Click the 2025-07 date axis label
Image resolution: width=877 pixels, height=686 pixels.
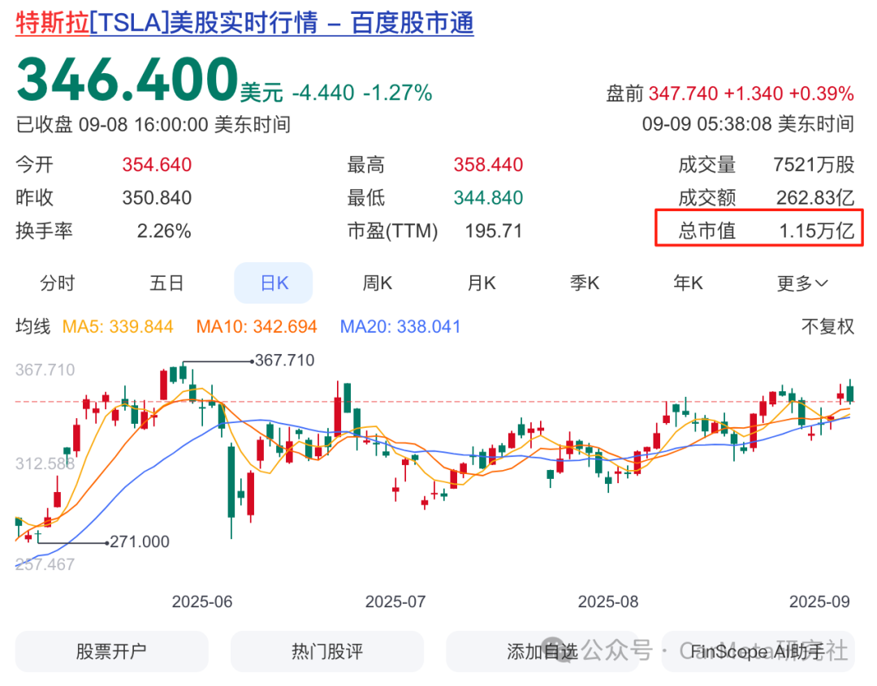pyautogui.click(x=395, y=602)
